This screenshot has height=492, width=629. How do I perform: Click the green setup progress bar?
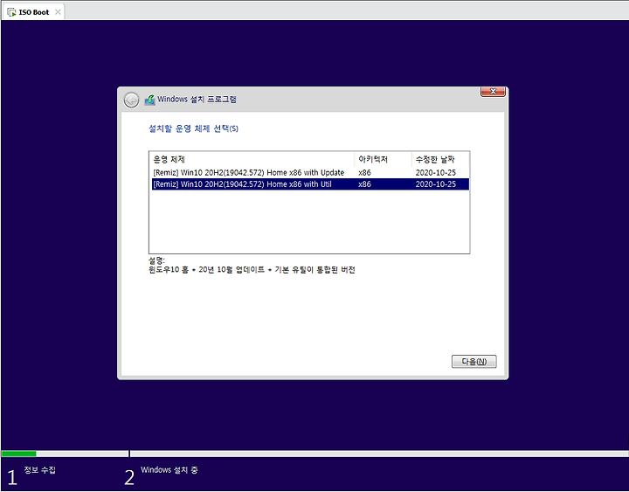(19, 454)
